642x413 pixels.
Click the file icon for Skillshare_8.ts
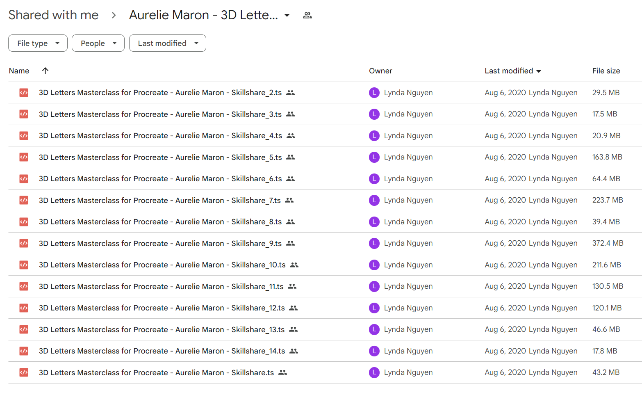pyautogui.click(x=24, y=222)
